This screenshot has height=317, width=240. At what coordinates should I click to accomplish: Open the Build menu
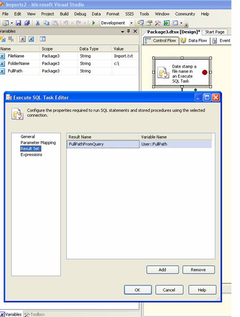point(64,14)
